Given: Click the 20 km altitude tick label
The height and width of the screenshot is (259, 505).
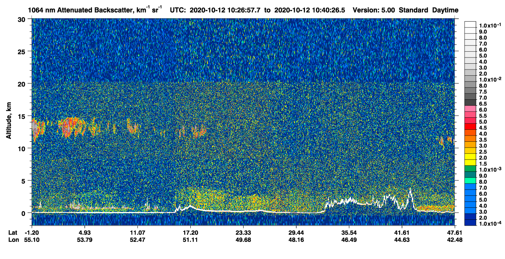Looking at the screenshot, I should (x=22, y=84).
